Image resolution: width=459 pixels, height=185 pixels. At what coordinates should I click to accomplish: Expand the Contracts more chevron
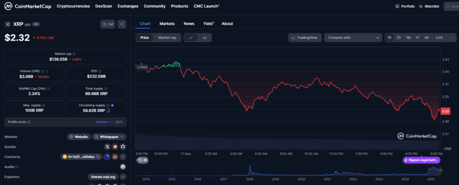123,157
